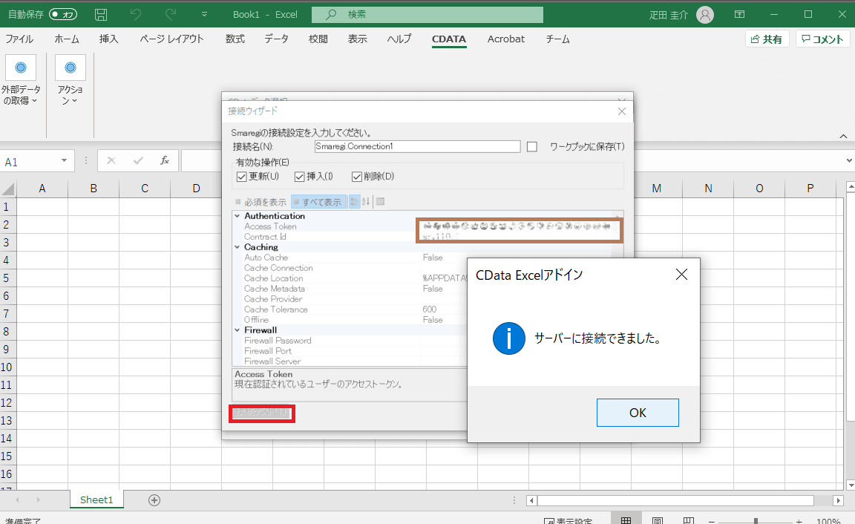Click the 接続名 text field
Screen dimensions: 855x524
coord(417,147)
